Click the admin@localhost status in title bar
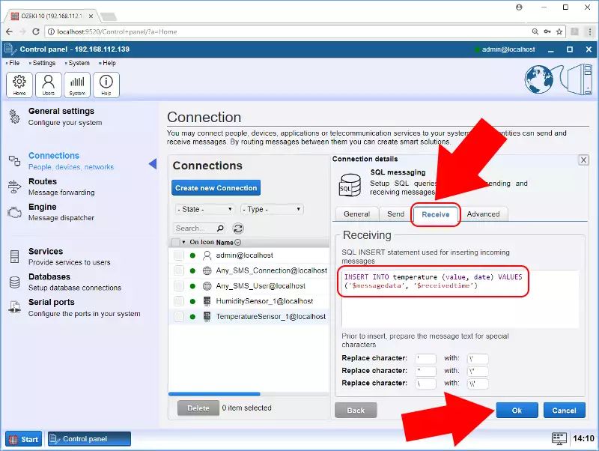 tap(505, 49)
